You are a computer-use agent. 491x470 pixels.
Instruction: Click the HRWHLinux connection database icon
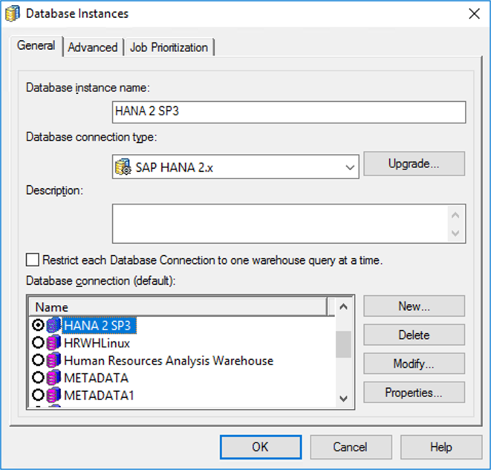coord(53,343)
